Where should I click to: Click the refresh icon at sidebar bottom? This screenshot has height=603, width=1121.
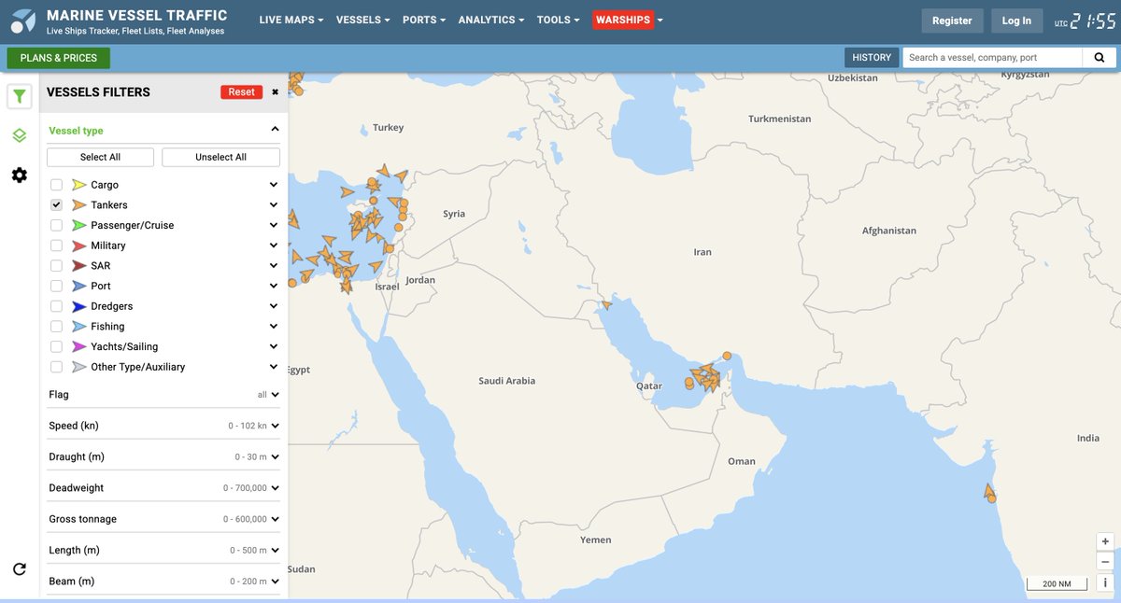pyautogui.click(x=20, y=568)
